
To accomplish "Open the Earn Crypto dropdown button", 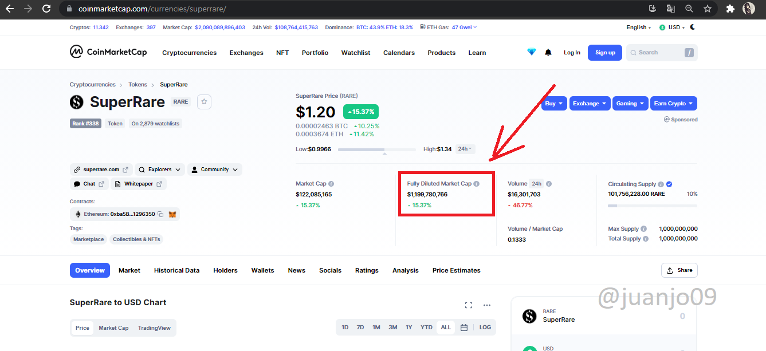I will tap(674, 104).
